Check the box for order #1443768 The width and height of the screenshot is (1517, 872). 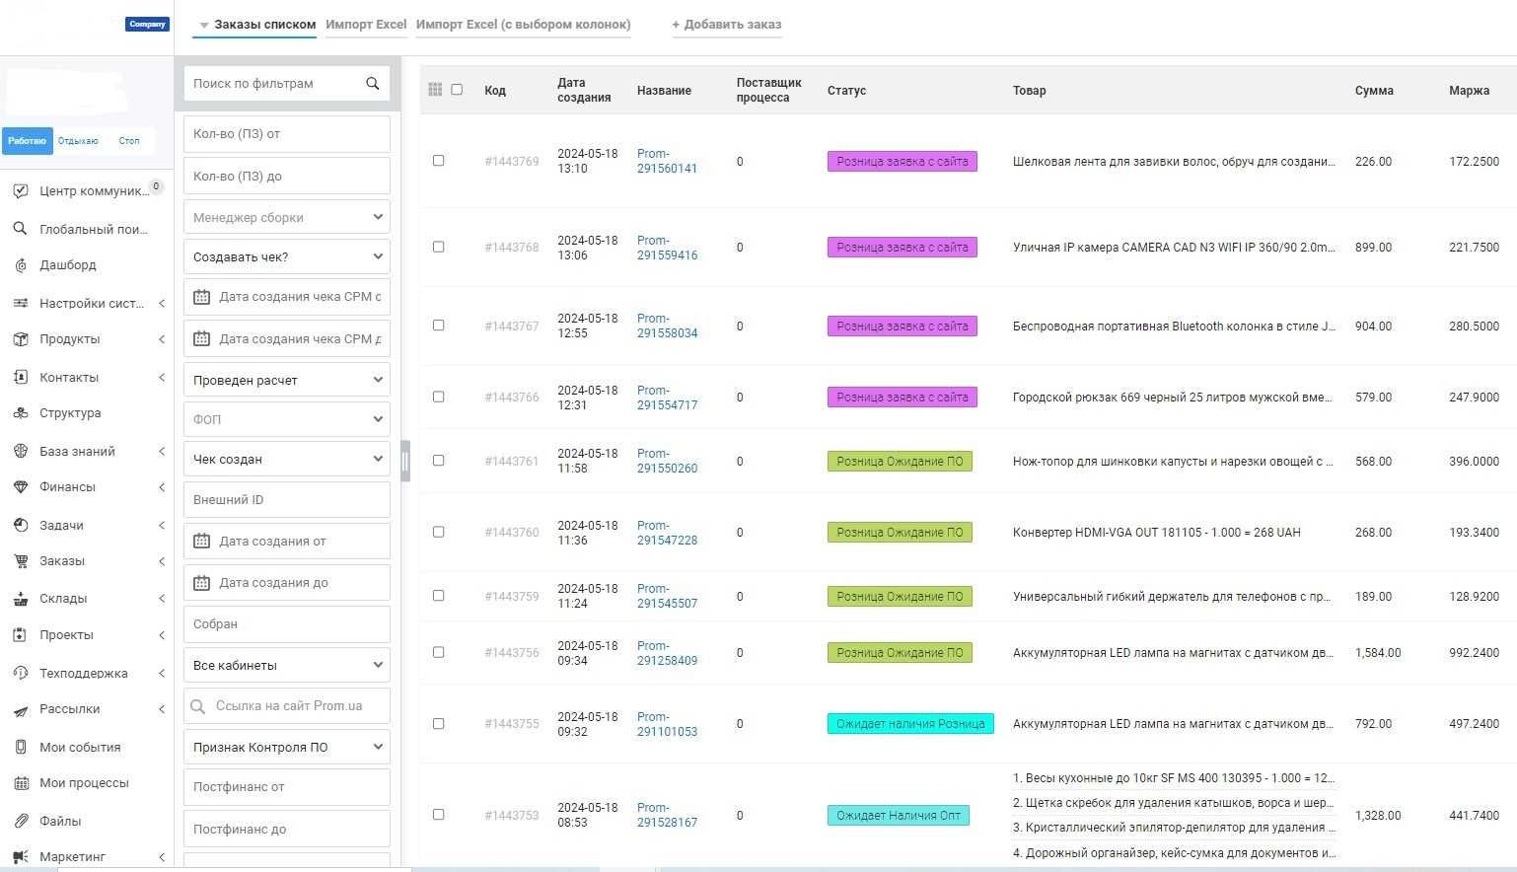pyautogui.click(x=439, y=247)
